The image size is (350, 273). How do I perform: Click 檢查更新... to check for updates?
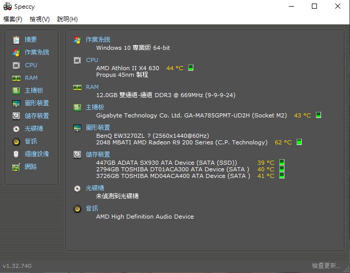pyautogui.click(x=326, y=266)
